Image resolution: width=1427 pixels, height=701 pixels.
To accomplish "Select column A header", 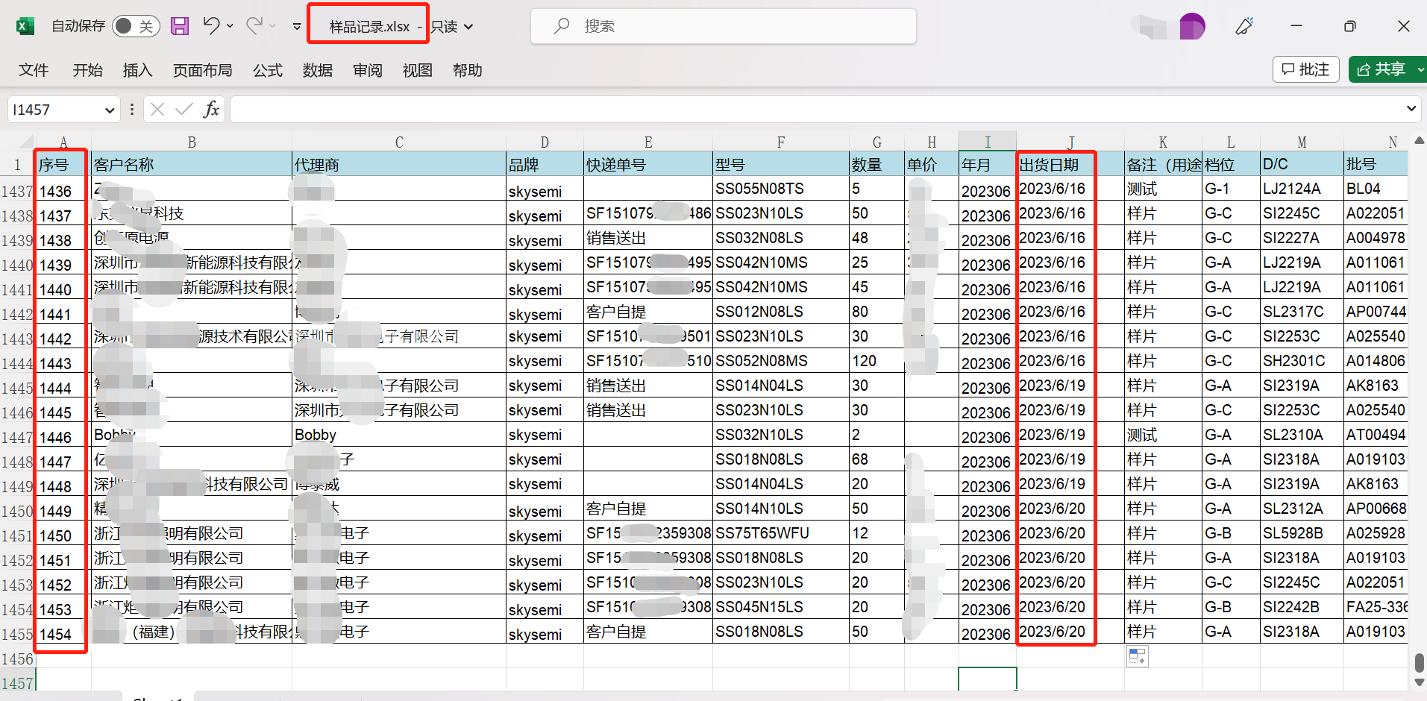I will (x=63, y=142).
